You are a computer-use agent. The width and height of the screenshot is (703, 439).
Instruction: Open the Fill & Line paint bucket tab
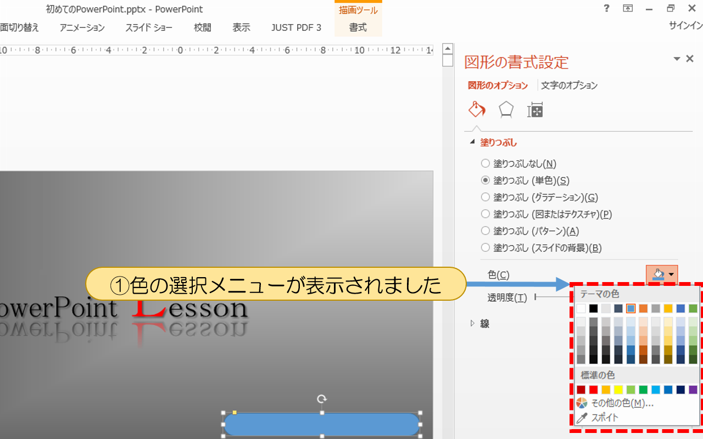[477, 109]
